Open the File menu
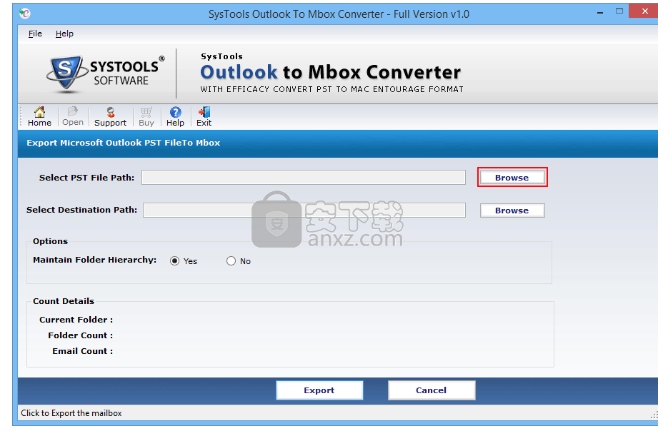 35,34
